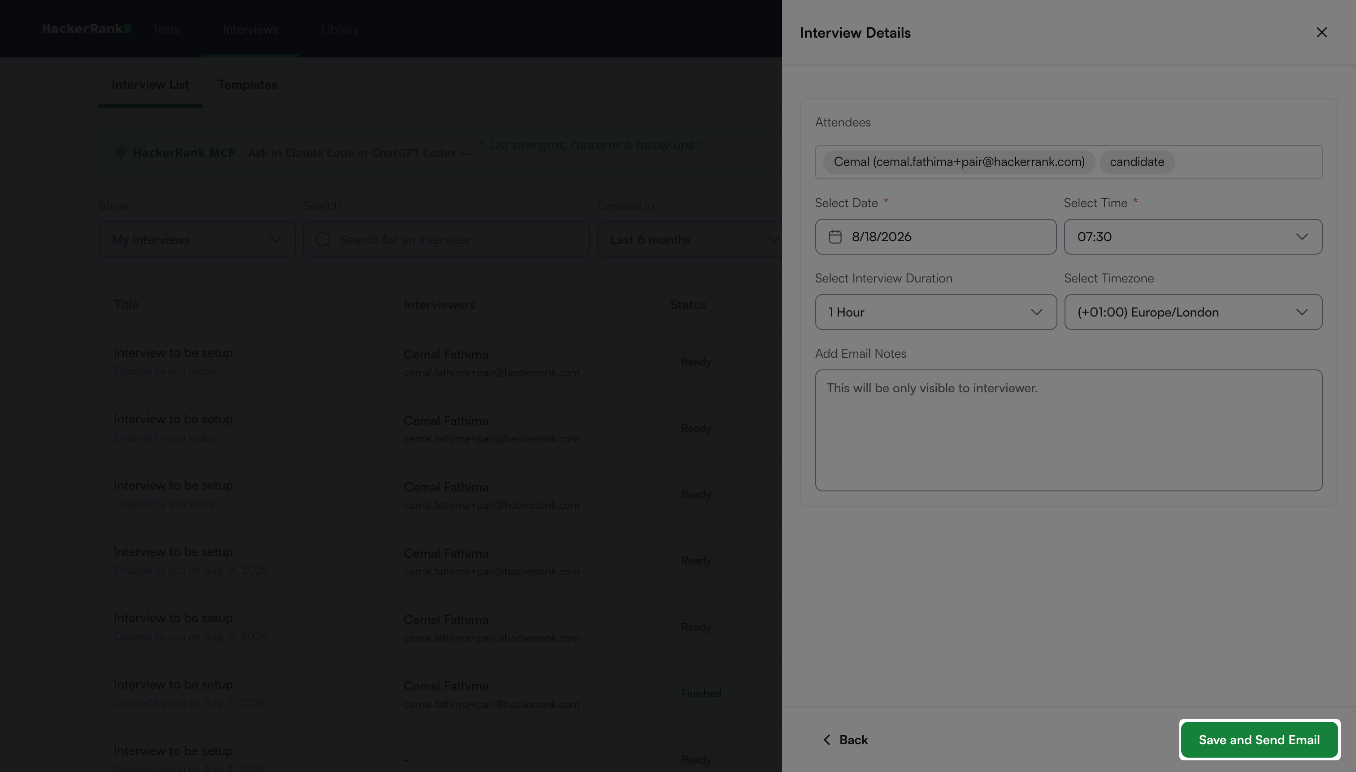Expand the My Interviews show dropdown
Screen dimensions: 1356x772
[x=197, y=239]
